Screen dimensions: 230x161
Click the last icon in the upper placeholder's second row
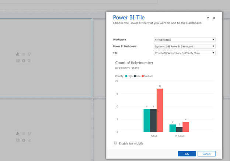[x=29, y=61]
